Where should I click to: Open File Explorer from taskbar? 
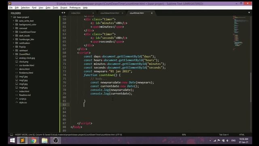tap(45, 140)
